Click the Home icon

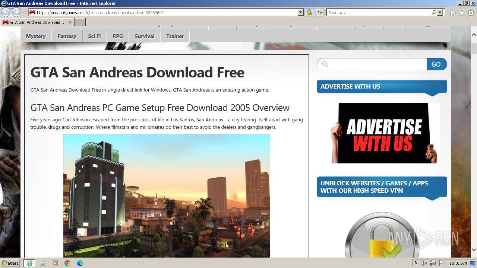452,13
